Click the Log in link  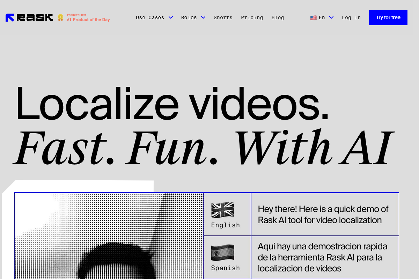pos(351,17)
